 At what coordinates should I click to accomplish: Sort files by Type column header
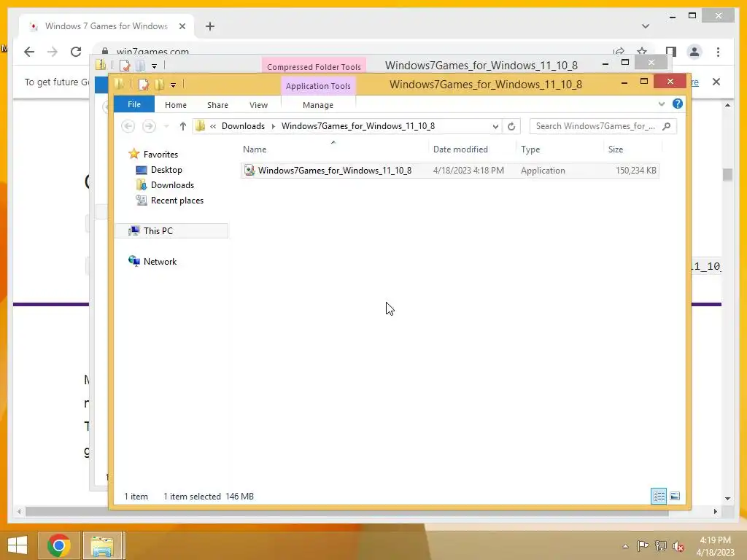[x=530, y=149]
